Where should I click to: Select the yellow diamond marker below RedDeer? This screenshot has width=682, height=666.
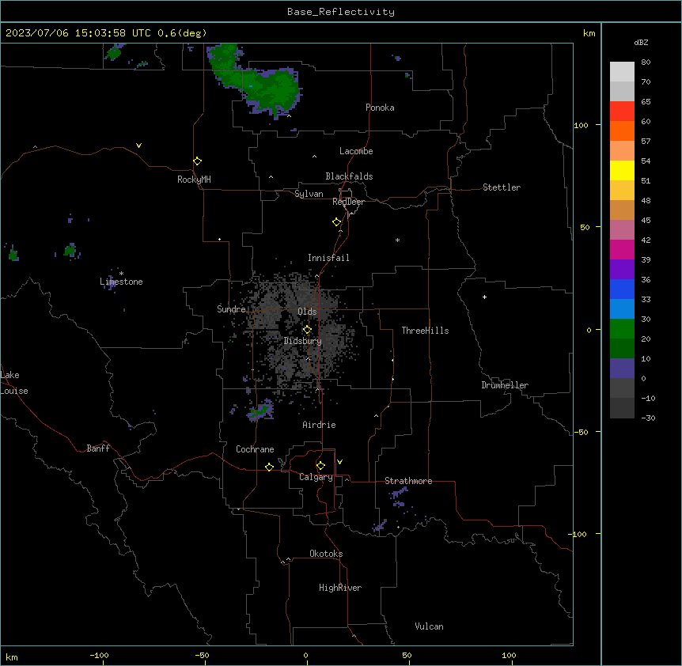click(337, 222)
